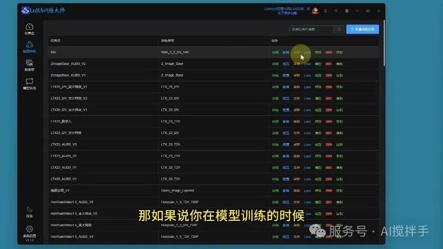Click the Hunyuan_1_5_T2V_720P cell of HunYuanVideo1.5_AIJBS_V5

[x=180, y=202]
